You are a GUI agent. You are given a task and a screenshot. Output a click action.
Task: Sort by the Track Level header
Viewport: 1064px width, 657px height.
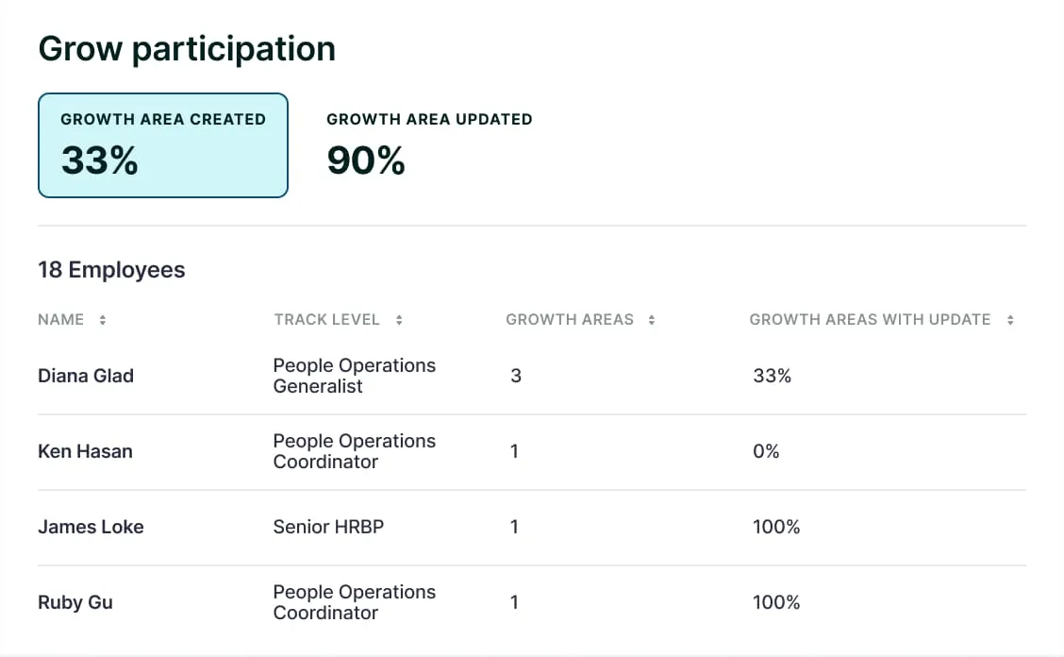326,320
